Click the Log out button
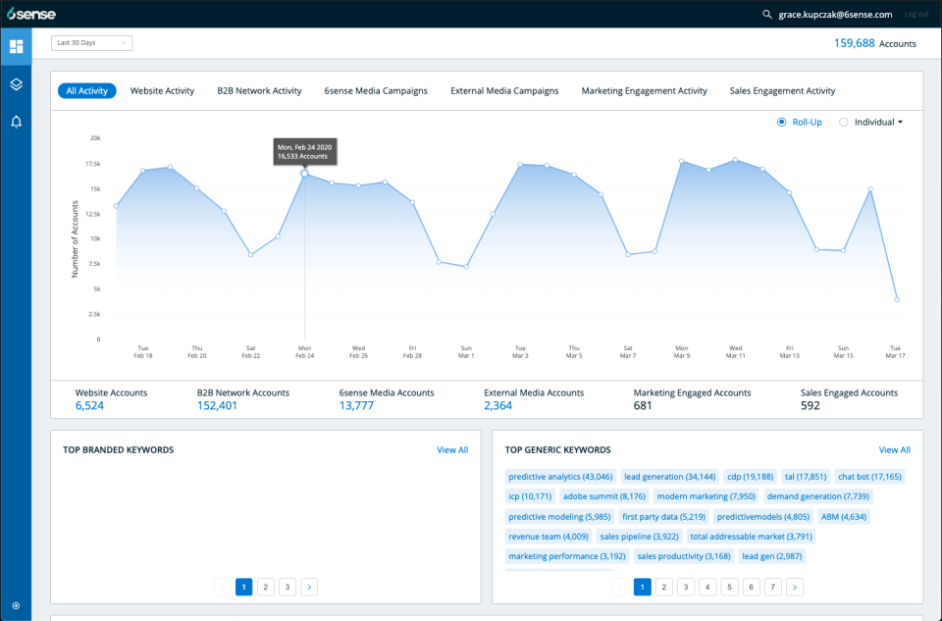The width and height of the screenshot is (942, 621). click(916, 14)
